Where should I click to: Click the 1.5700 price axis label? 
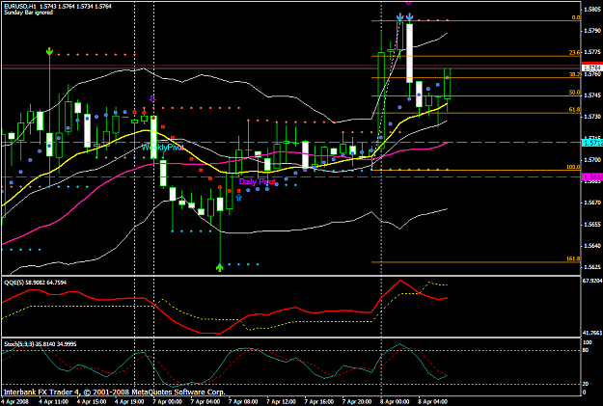point(592,159)
